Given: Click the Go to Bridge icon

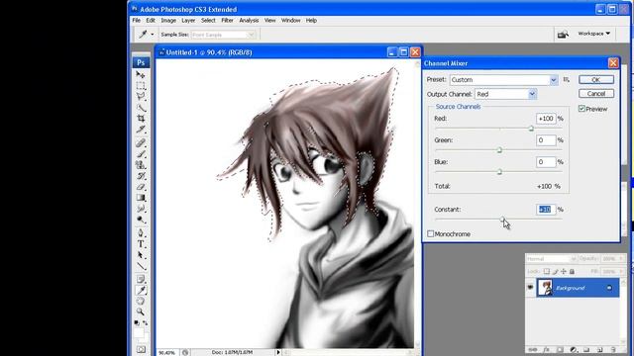Looking at the screenshot, I should pyautogui.click(x=563, y=34).
